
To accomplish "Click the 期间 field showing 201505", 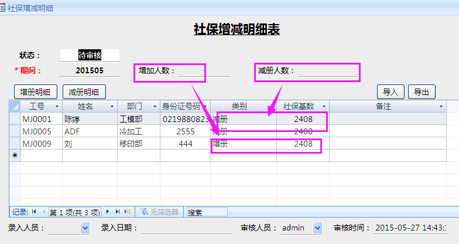I will (x=89, y=70).
